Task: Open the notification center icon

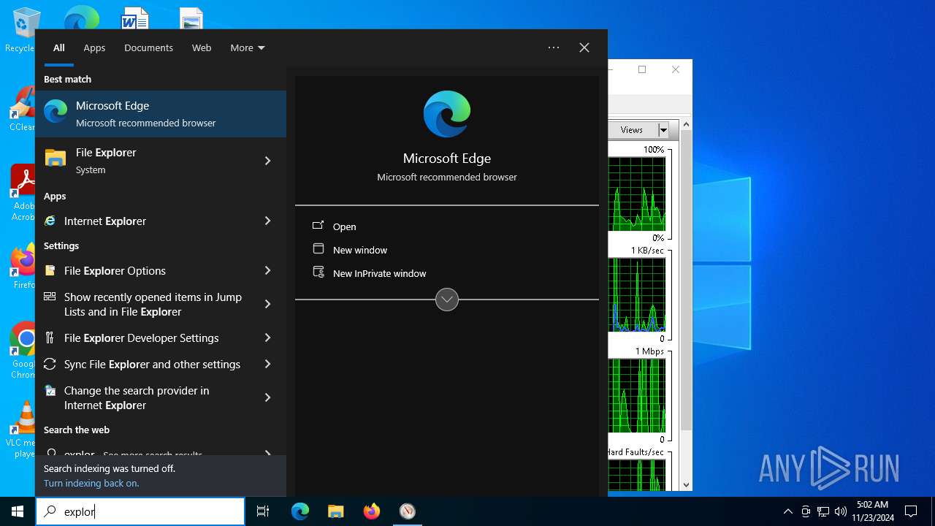Action: point(911,511)
